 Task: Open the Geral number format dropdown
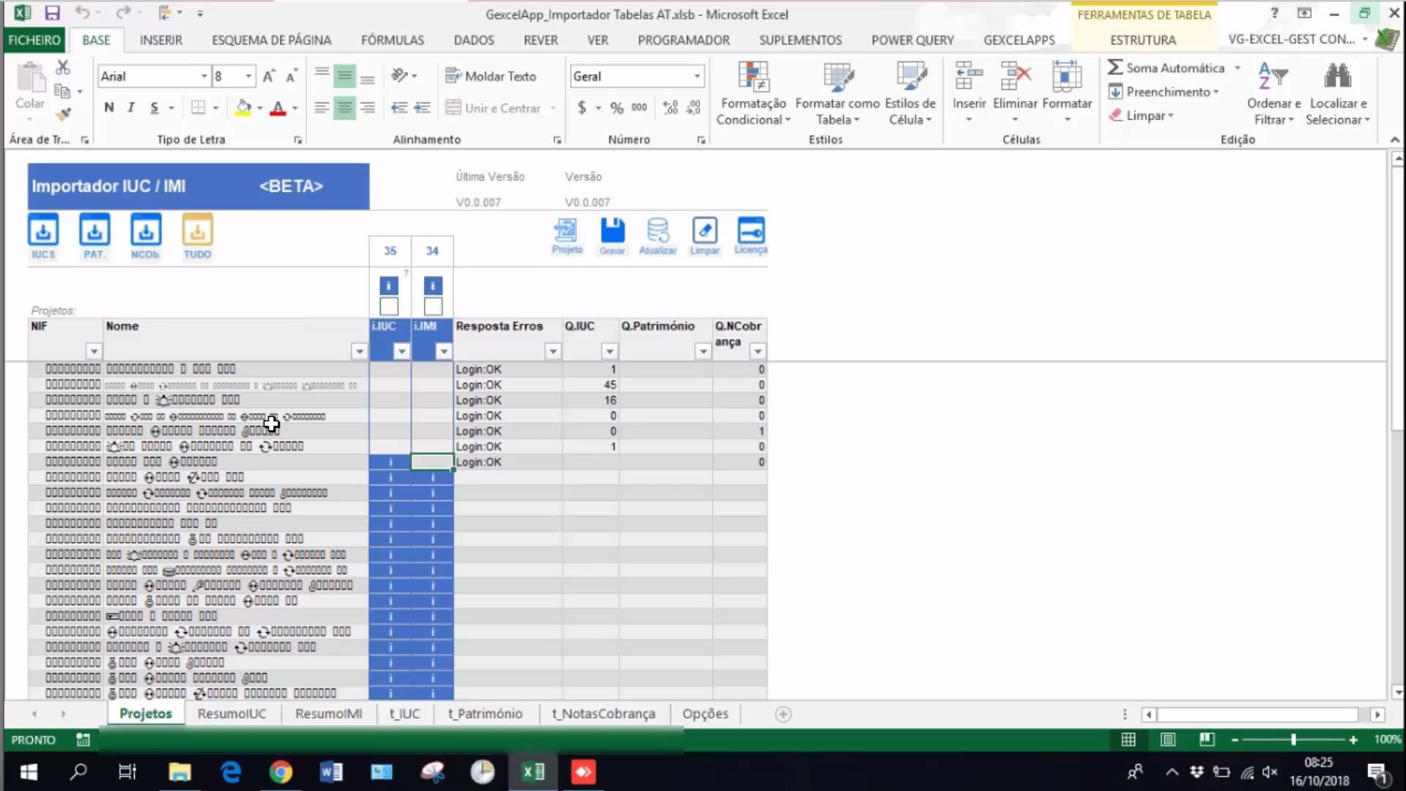[x=696, y=76]
